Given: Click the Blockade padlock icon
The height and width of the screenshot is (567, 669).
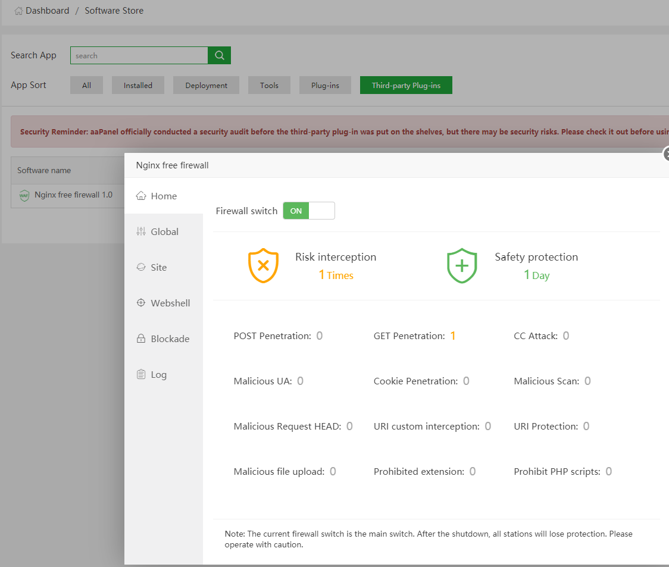Looking at the screenshot, I should (141, 339).
